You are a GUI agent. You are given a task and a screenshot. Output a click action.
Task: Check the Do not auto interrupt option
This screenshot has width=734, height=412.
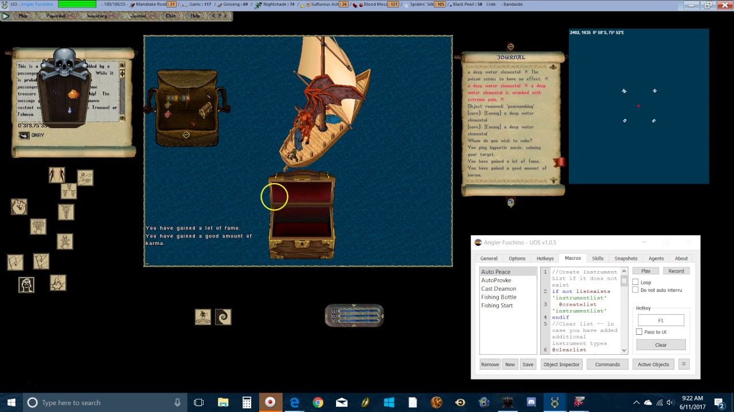click(x=635, y=290)
